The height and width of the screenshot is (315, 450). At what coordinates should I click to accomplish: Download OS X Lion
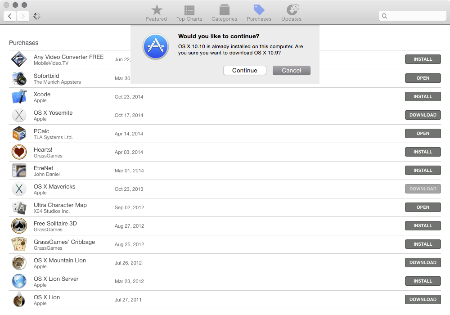click(423, 299)
